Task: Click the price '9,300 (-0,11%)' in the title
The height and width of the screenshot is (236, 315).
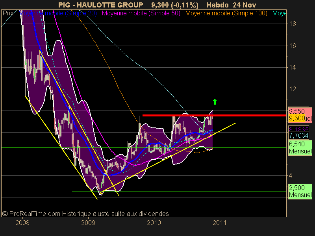Action: (x=175, y=5)
